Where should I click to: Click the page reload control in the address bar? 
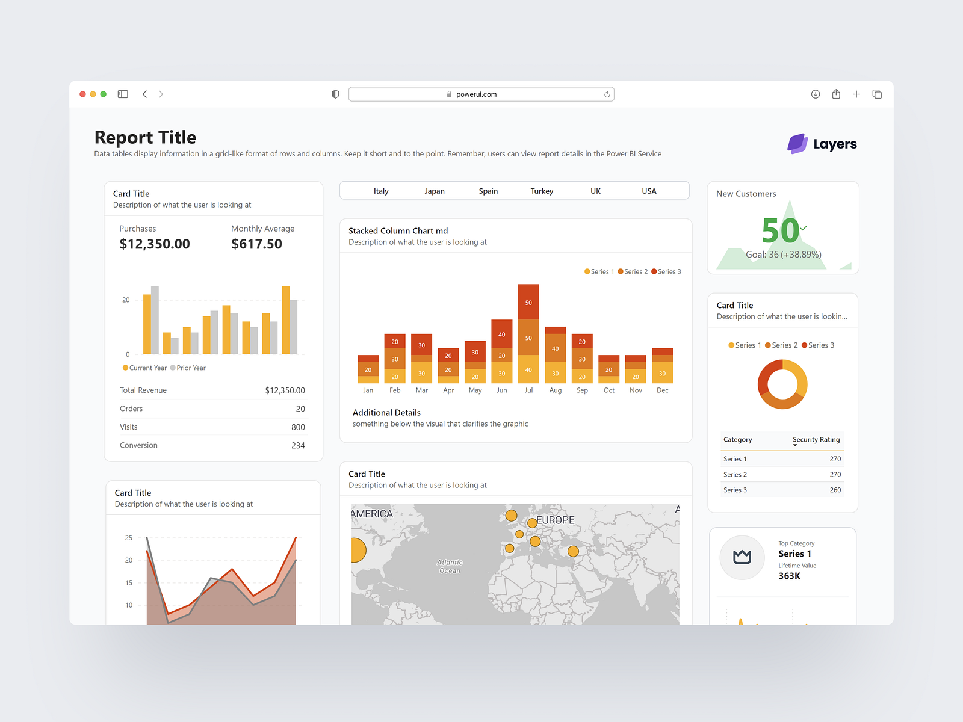click(607, 94)
